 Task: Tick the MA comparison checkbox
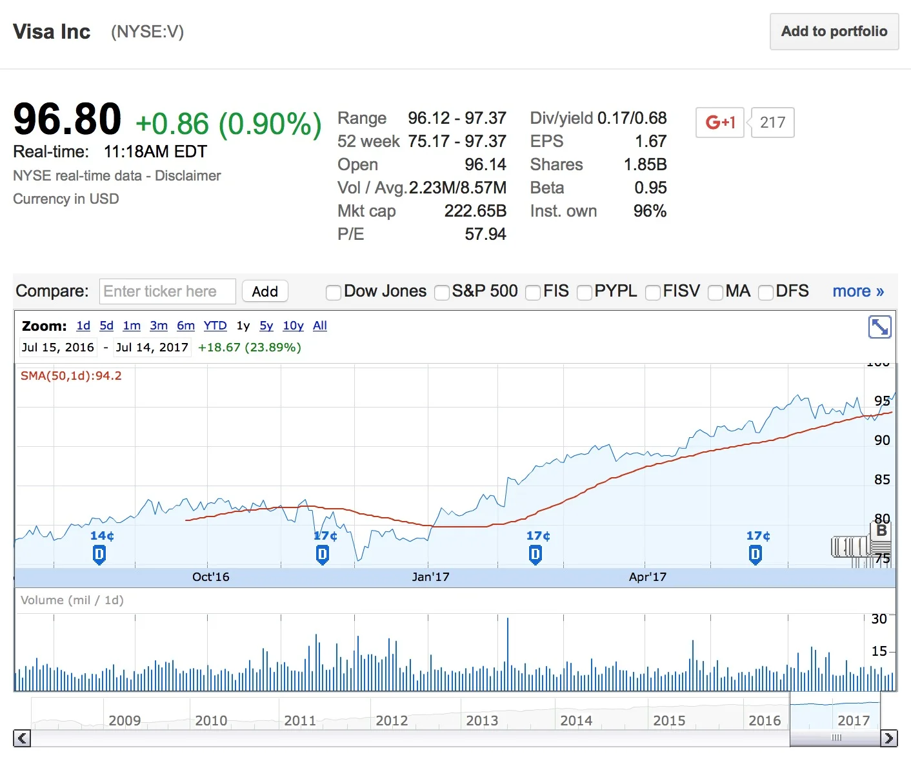(716, 293)
